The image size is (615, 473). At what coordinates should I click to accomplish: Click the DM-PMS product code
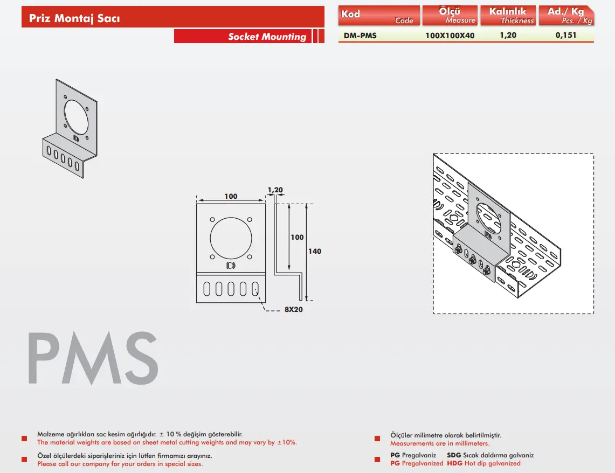pyautogui.click(x=360, y=36)
